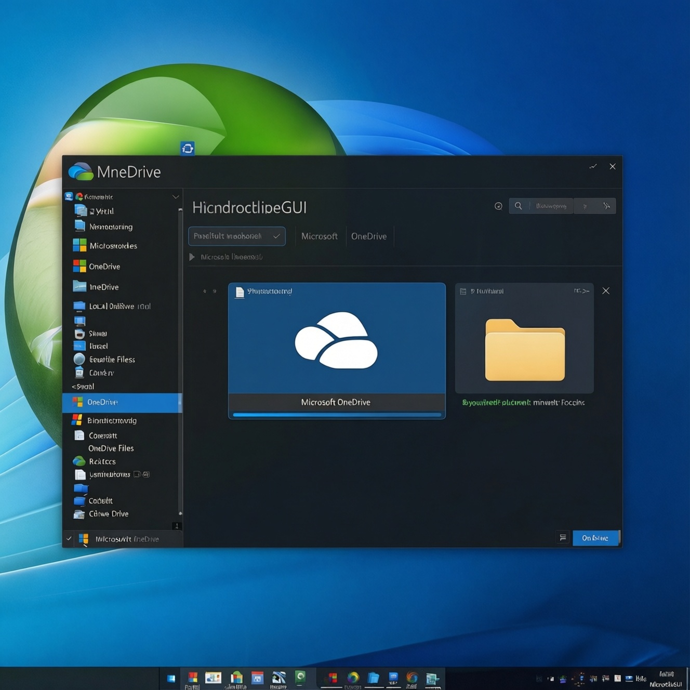Click the drive icon beside Cinwe Drive
Screen dimensions: 690x690
[79, 514]
